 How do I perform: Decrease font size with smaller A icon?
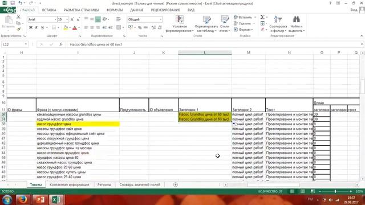[78, 19]
